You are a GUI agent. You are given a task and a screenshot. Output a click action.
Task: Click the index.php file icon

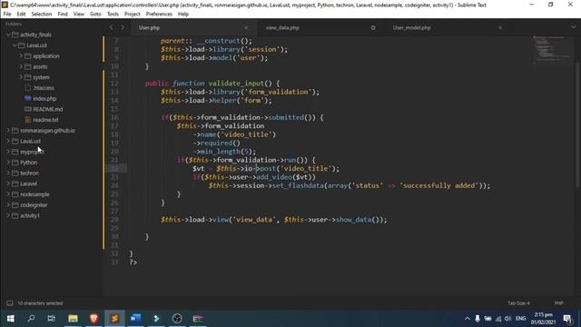pyautogui.click(x=28, y=99)
